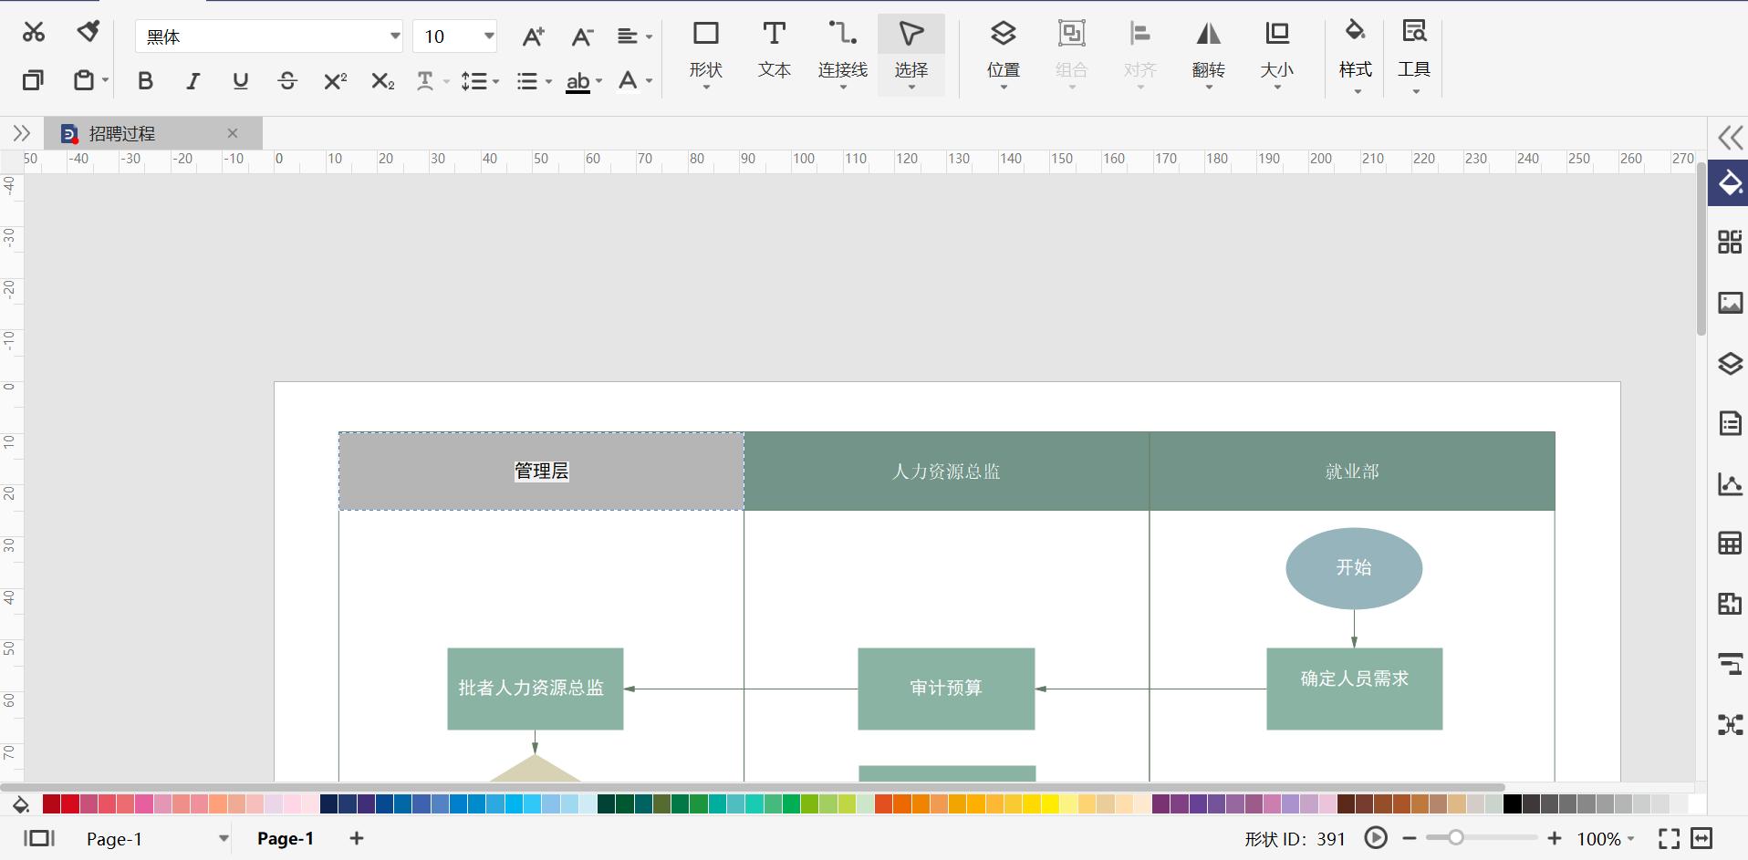Open the image insert panel in sidebar
Screen dimensions: 1748x860
[1729, 303]
